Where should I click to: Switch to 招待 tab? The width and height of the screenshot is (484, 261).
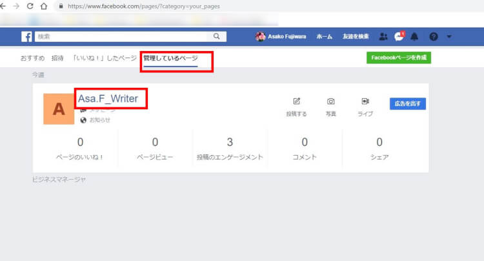coord(57,58)
